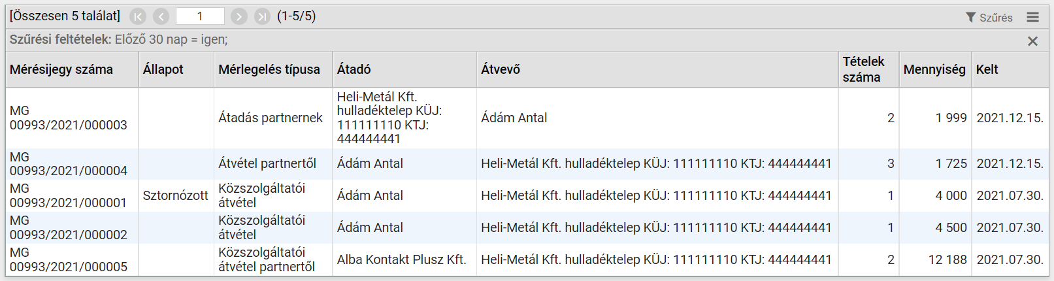Go to next page of results
Image resolution: width=1054 pixels, height=281 pixels.
click(x=239, y=16)
